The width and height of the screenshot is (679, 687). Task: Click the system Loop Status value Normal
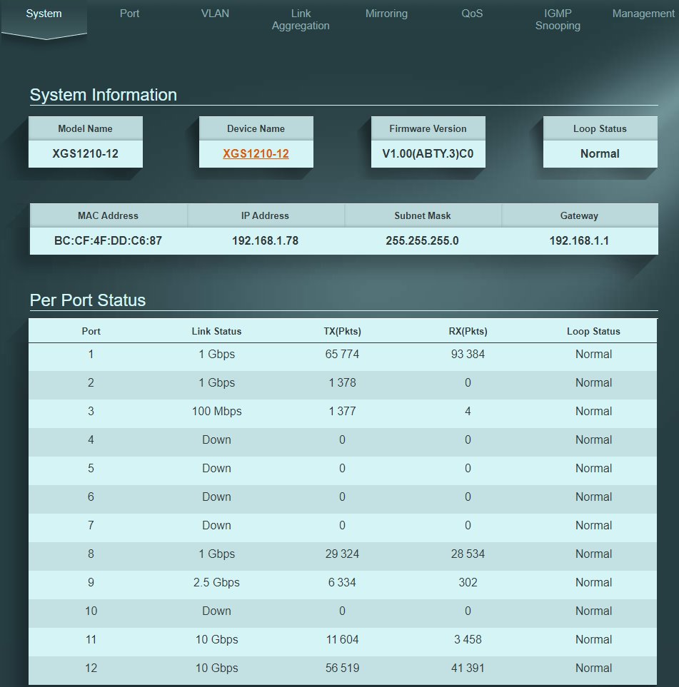point(600,154)
